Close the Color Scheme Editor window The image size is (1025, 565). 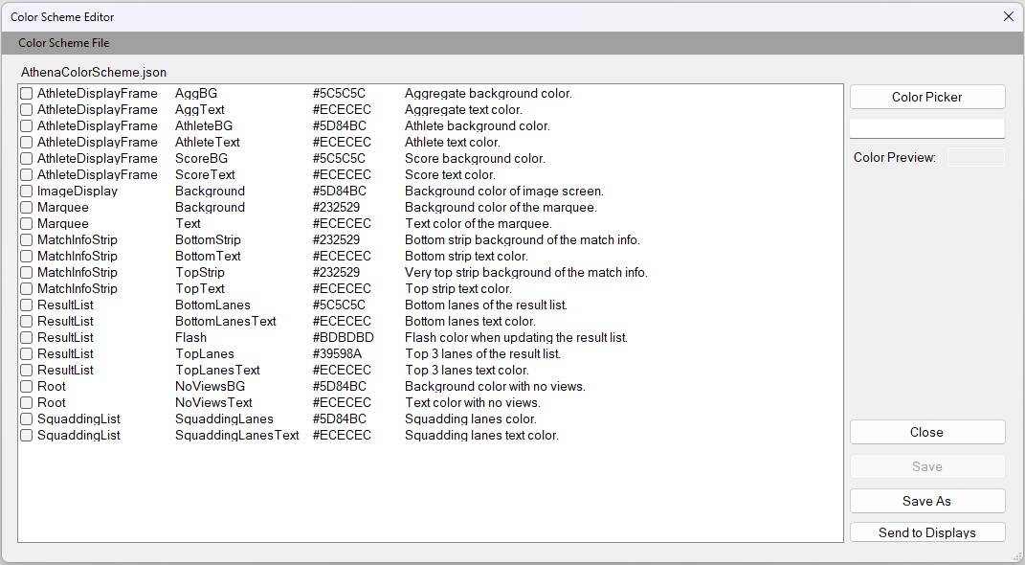pos(1008,16)
